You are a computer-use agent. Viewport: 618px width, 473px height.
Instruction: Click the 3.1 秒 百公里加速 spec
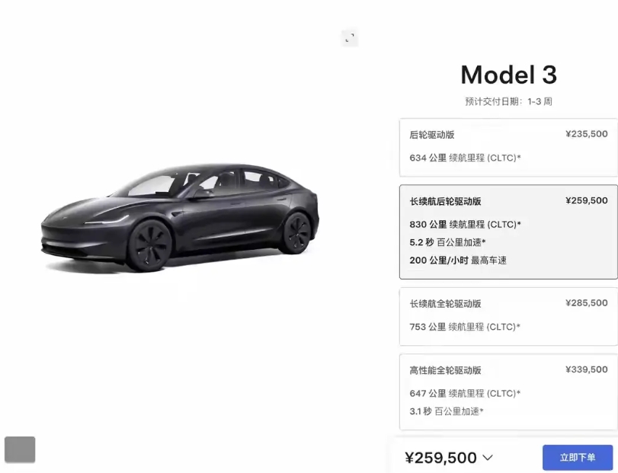(x=446, y=411)
